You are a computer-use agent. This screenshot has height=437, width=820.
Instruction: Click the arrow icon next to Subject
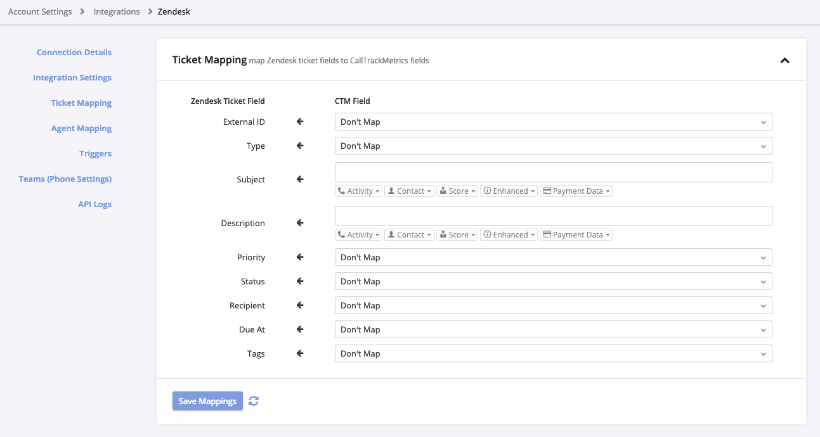(301, 179)
